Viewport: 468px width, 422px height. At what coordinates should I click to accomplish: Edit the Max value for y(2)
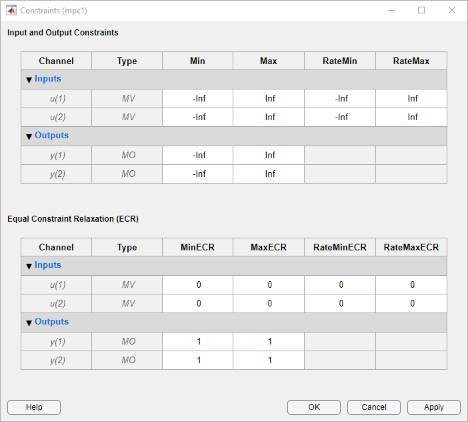[x=269, y=174]
